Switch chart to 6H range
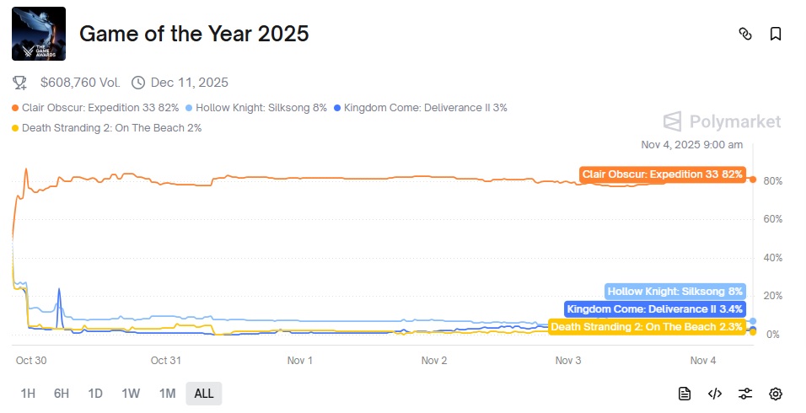 (62, 393)
